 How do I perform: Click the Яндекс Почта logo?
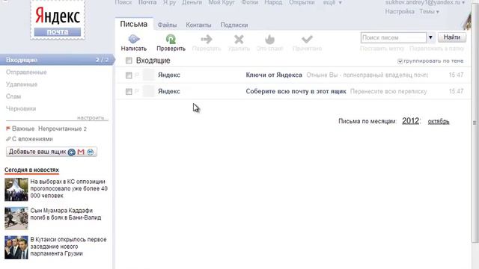[x=58, y=20]
